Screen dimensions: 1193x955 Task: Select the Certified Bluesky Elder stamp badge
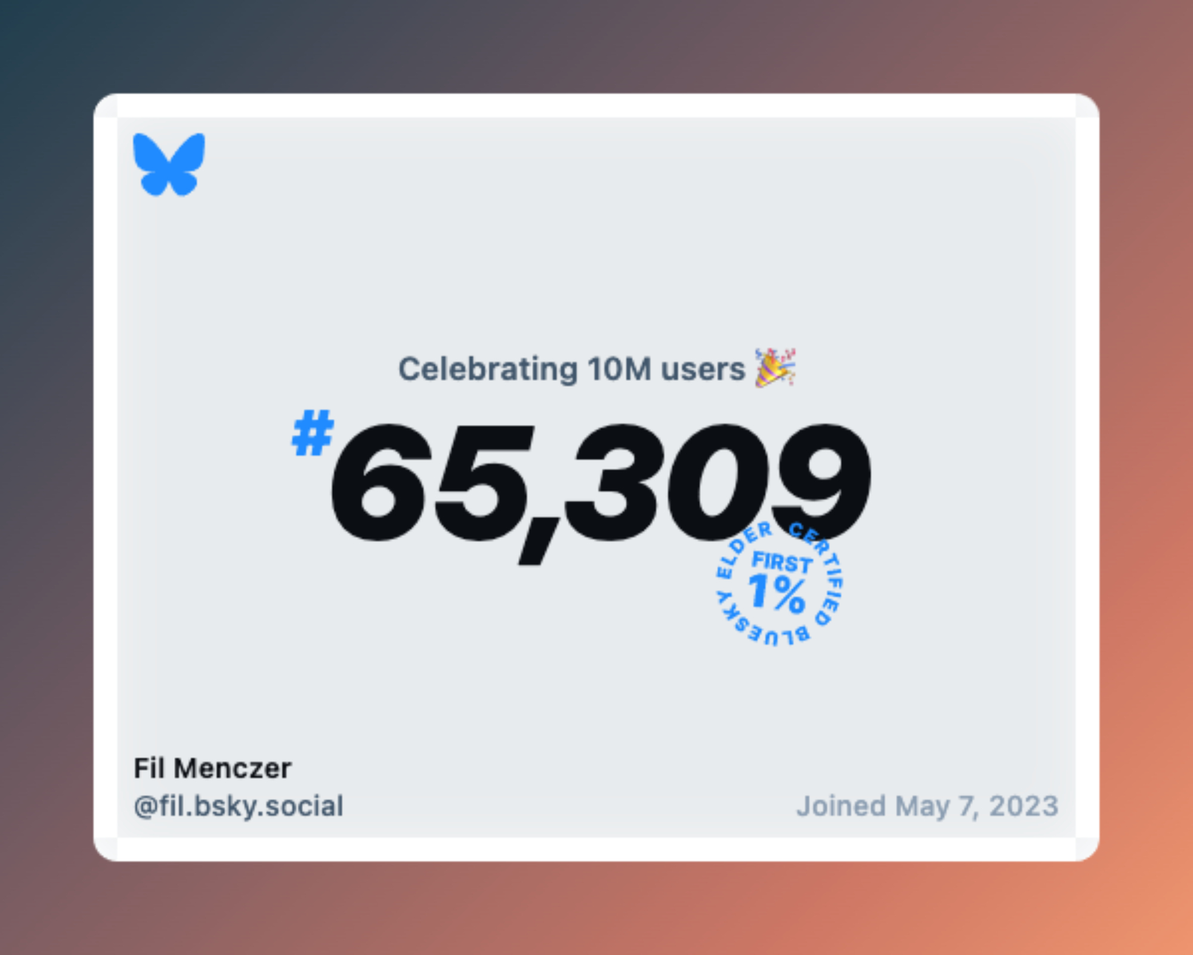coord(779,583)
